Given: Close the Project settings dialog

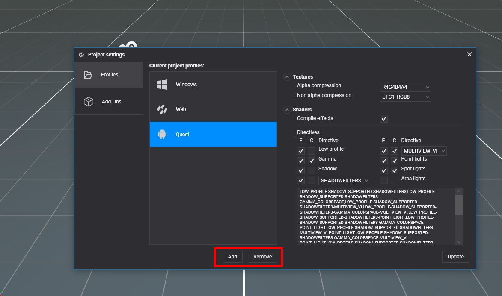Looking at the screenshot, I should point(469,54).
